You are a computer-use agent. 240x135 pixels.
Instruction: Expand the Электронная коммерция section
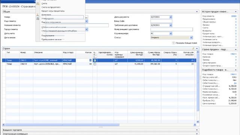(x=197, y=134)
